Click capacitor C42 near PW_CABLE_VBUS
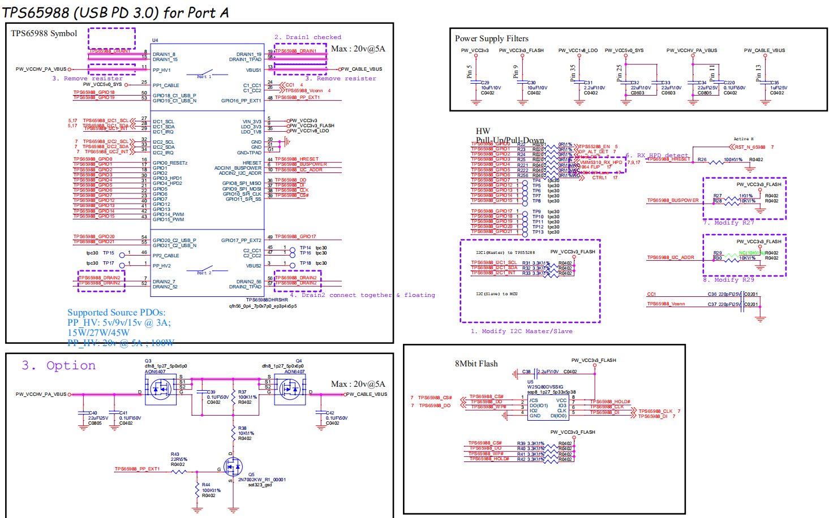Image resolution: width=833 pixels, height=518 pixels. [321, 412]
